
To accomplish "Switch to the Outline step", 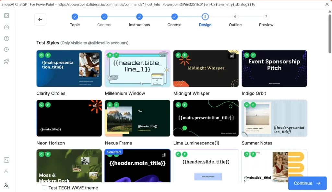I will 235,17.
